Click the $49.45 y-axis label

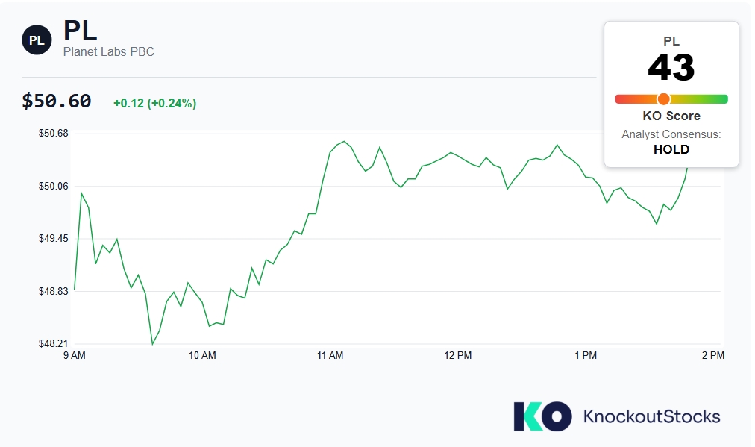pyautogui.click(x=54, y=239)
